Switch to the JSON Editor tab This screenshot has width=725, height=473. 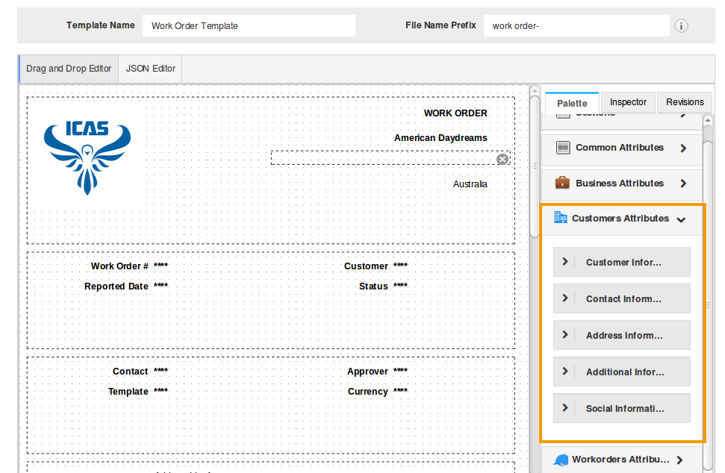pos(151,69)
